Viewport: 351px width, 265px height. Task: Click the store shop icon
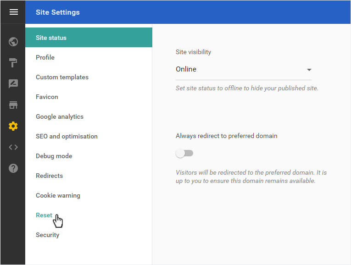click(x=13, y=105)
